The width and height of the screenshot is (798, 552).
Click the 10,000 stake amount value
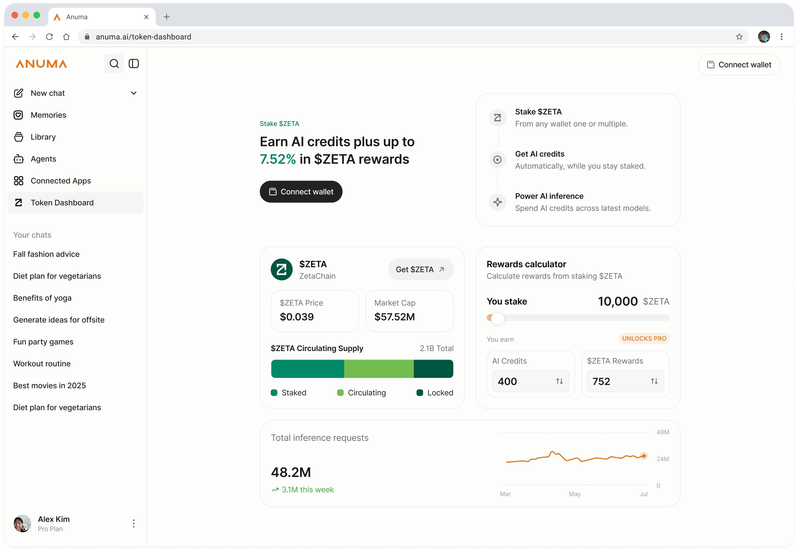point(617,301)
